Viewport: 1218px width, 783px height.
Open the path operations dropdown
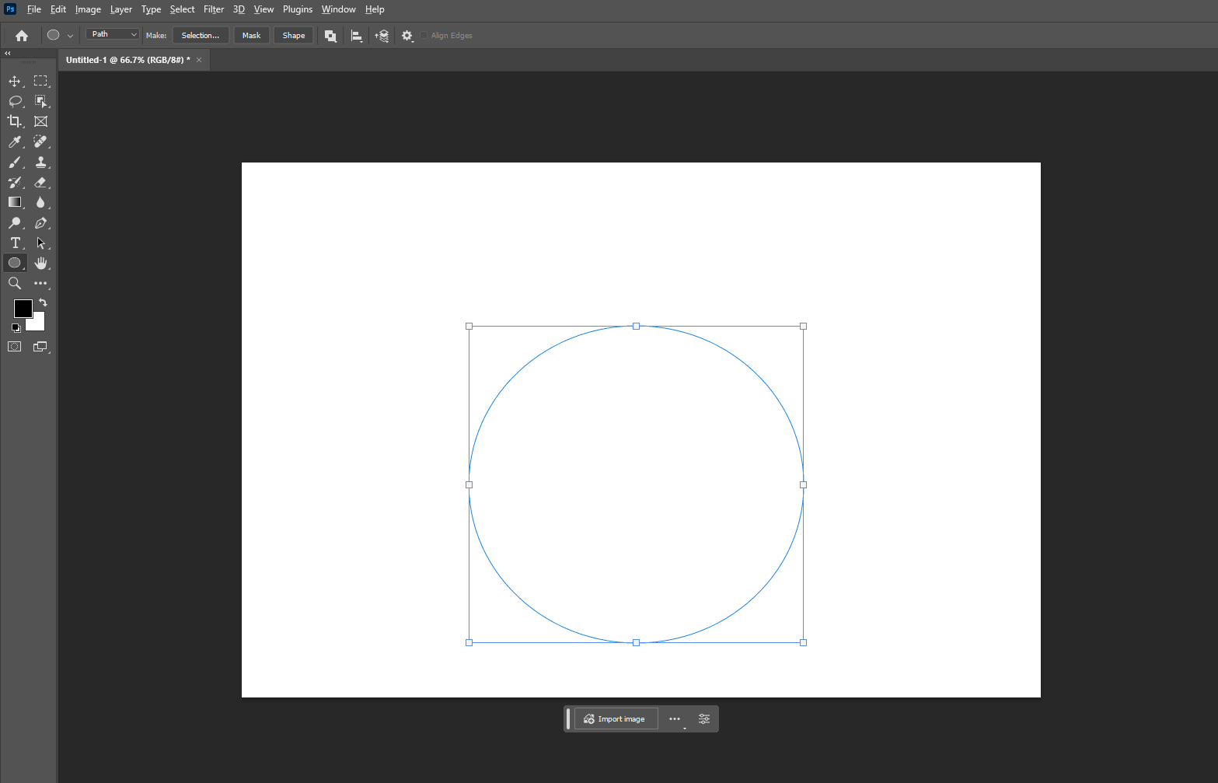pos(330,36)
